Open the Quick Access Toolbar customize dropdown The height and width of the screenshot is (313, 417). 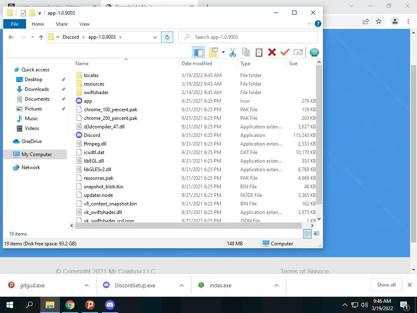tap(40, 13)
